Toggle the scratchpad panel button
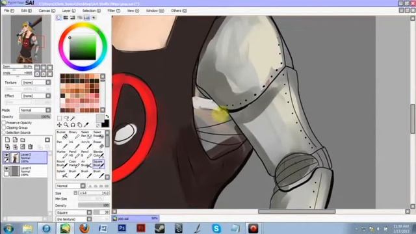This screenshot has height=234, width=416. pos(94,18)
